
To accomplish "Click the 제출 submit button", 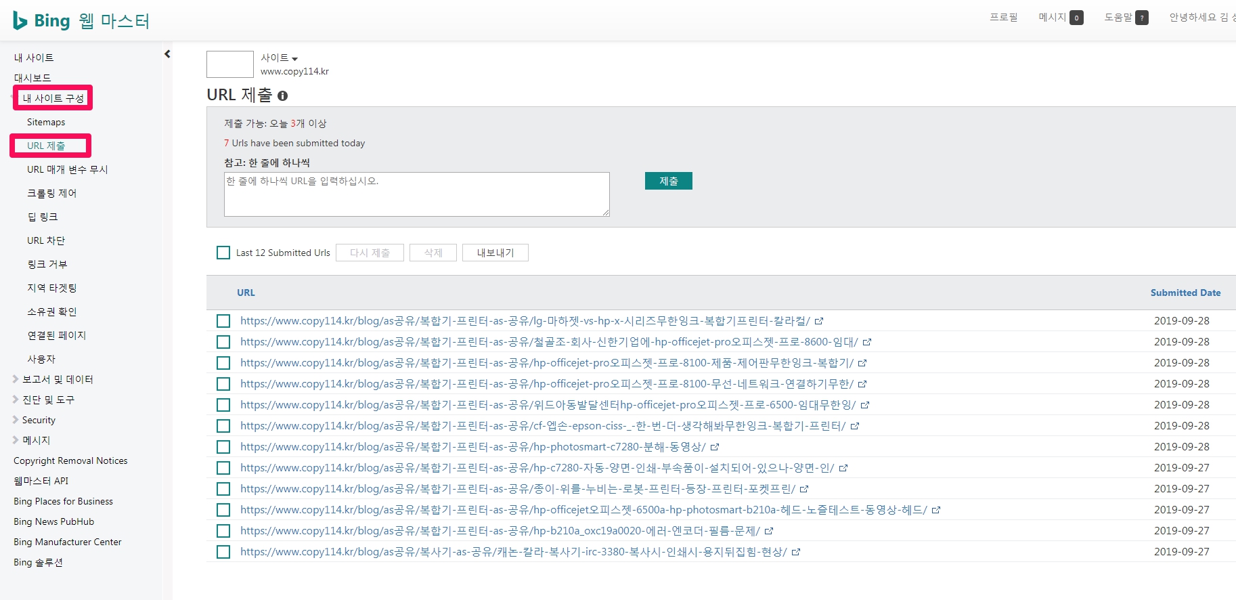I will [669, 181].
